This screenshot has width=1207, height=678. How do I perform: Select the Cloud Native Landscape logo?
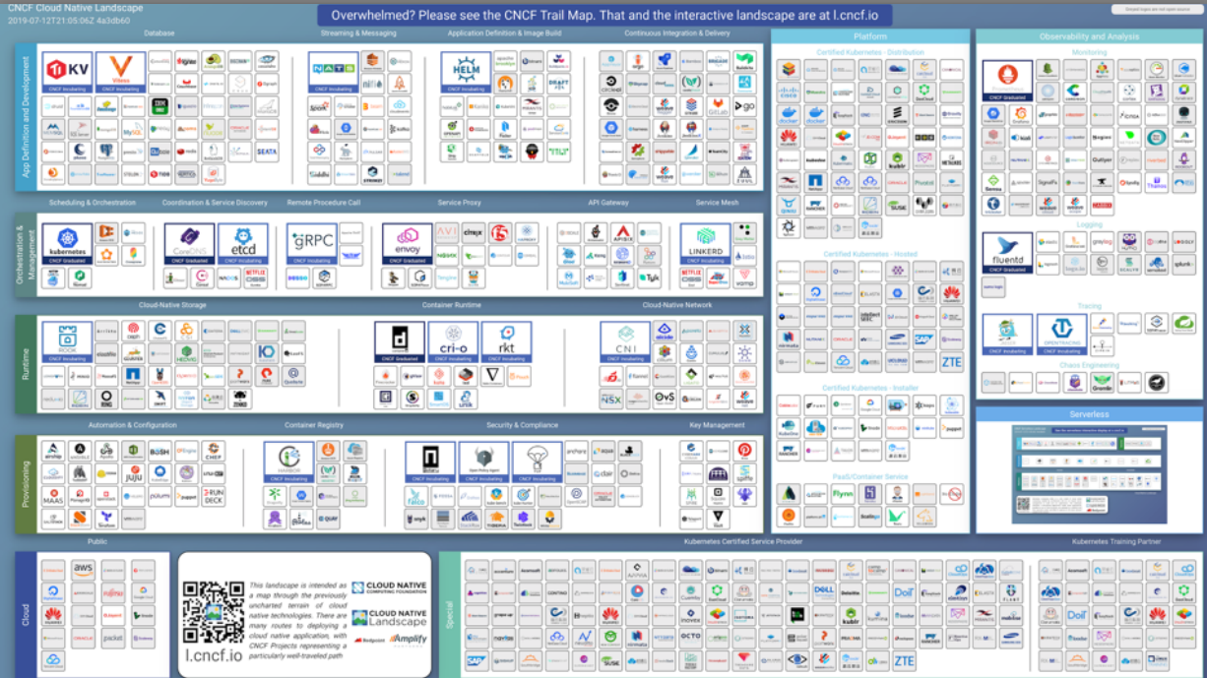(x=389, y=617)
